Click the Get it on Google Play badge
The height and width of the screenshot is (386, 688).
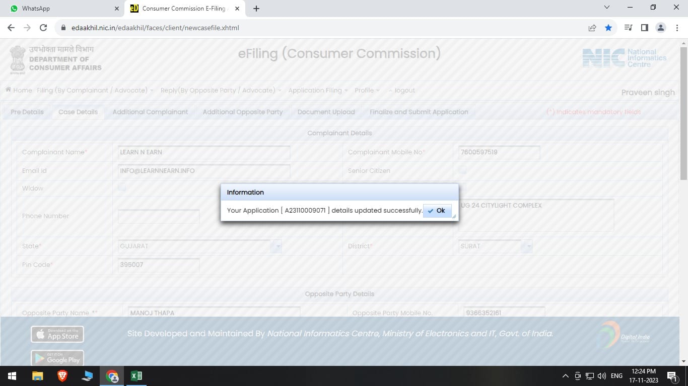coord(57,358)
